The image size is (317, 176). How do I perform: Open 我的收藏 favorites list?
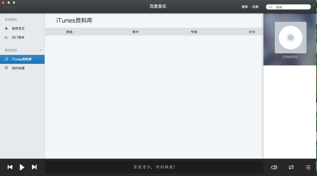18,68
